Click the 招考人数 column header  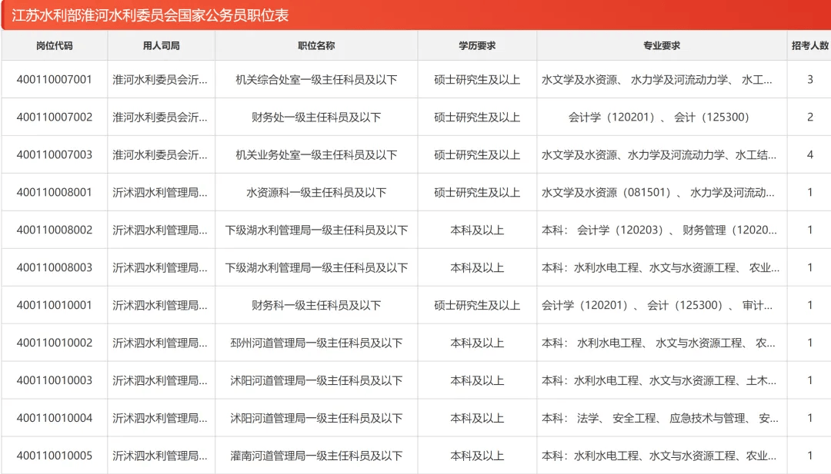pos(809,45)
